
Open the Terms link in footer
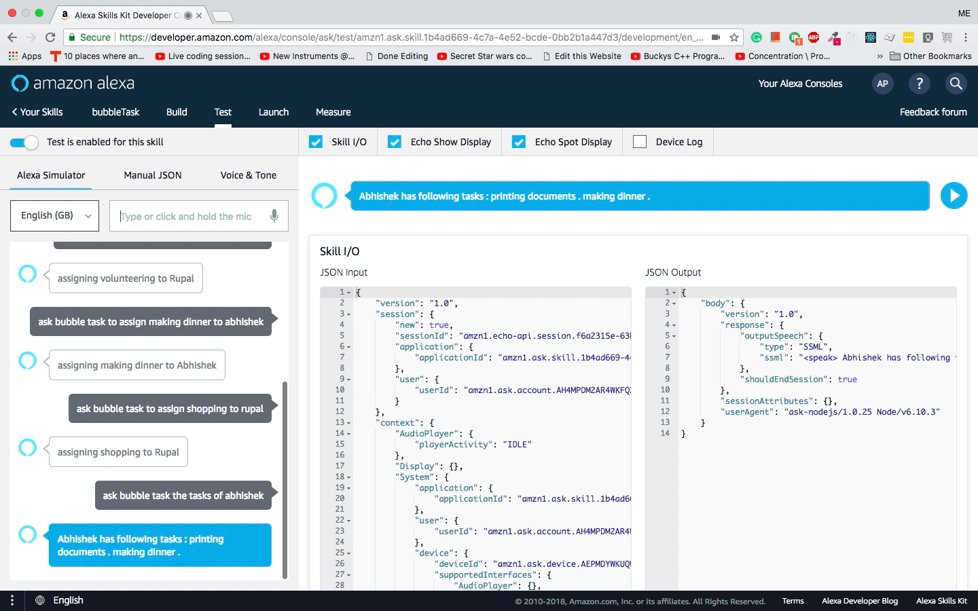(x=793, y=601)
